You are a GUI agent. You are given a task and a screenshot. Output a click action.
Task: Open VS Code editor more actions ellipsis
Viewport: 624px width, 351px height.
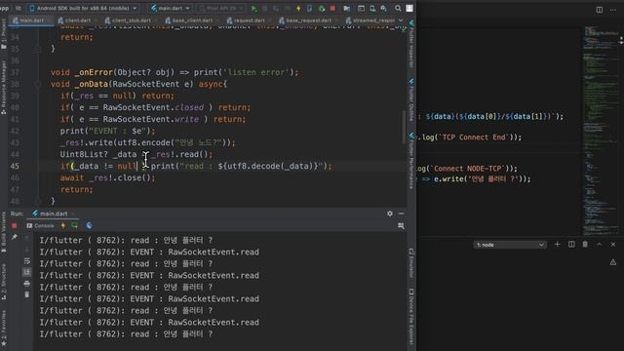[x=613, y=10]
